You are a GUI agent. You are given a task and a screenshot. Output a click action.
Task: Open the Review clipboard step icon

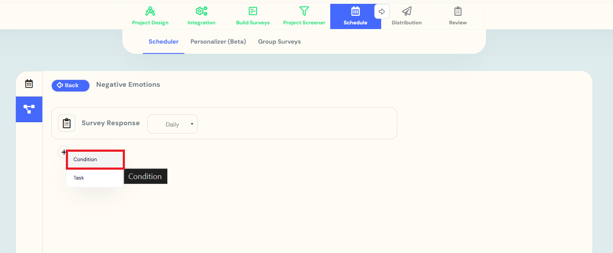pyautogui.click(x=458, y=12)
